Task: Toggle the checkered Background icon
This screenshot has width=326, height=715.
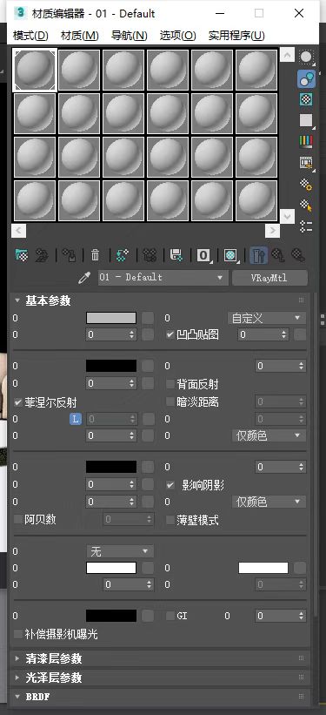Action: [306, 99]
